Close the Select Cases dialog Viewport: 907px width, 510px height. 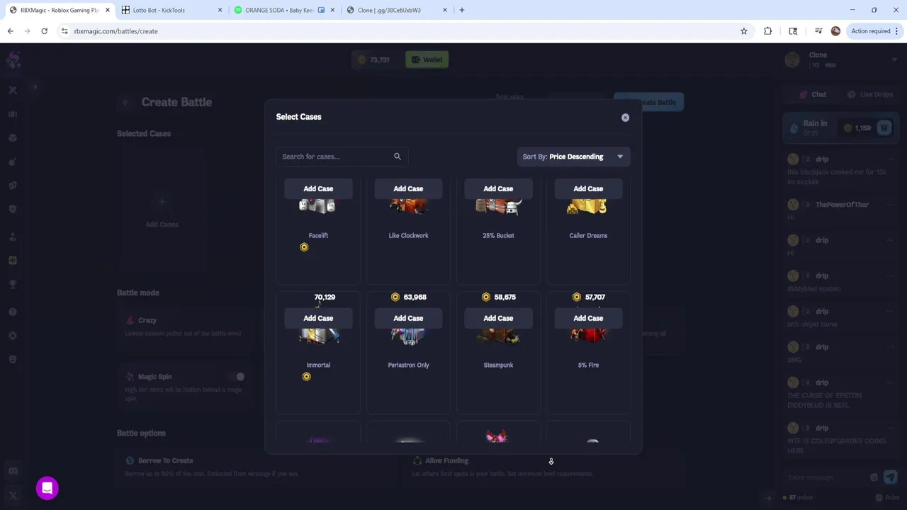point(625,118)
